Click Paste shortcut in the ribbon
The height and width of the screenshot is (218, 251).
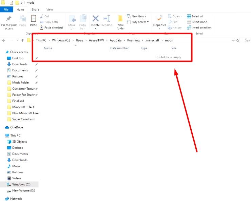pos(52,28)
